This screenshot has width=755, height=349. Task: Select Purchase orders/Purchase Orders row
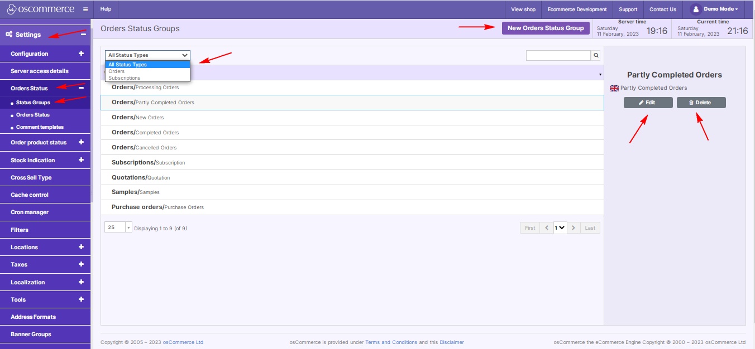(x=352, y=207)
